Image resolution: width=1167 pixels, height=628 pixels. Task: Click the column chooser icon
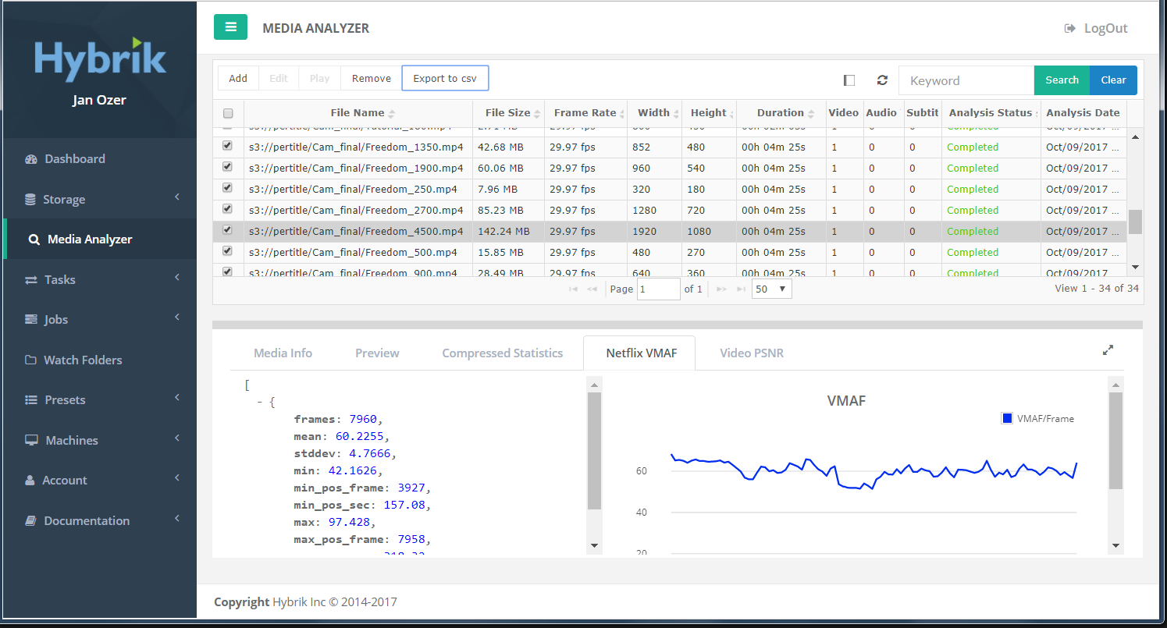click(849, 80)
